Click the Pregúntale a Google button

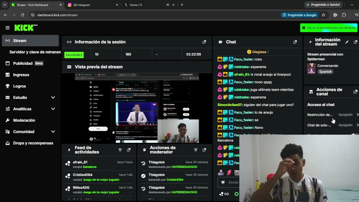click(299, 15)
